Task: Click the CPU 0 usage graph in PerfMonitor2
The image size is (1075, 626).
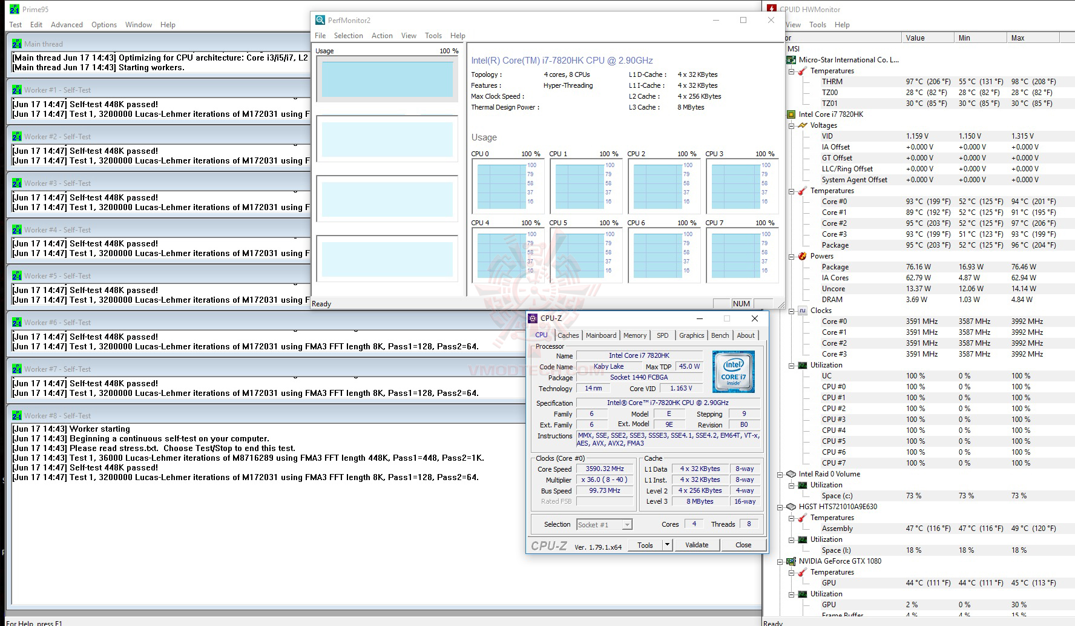Action: (507, 186)
